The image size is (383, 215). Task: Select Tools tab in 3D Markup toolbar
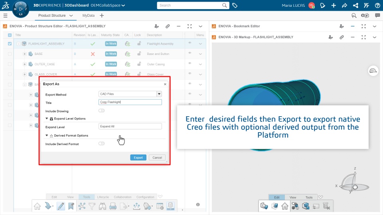pyautogui.click(x=309, y=197)
